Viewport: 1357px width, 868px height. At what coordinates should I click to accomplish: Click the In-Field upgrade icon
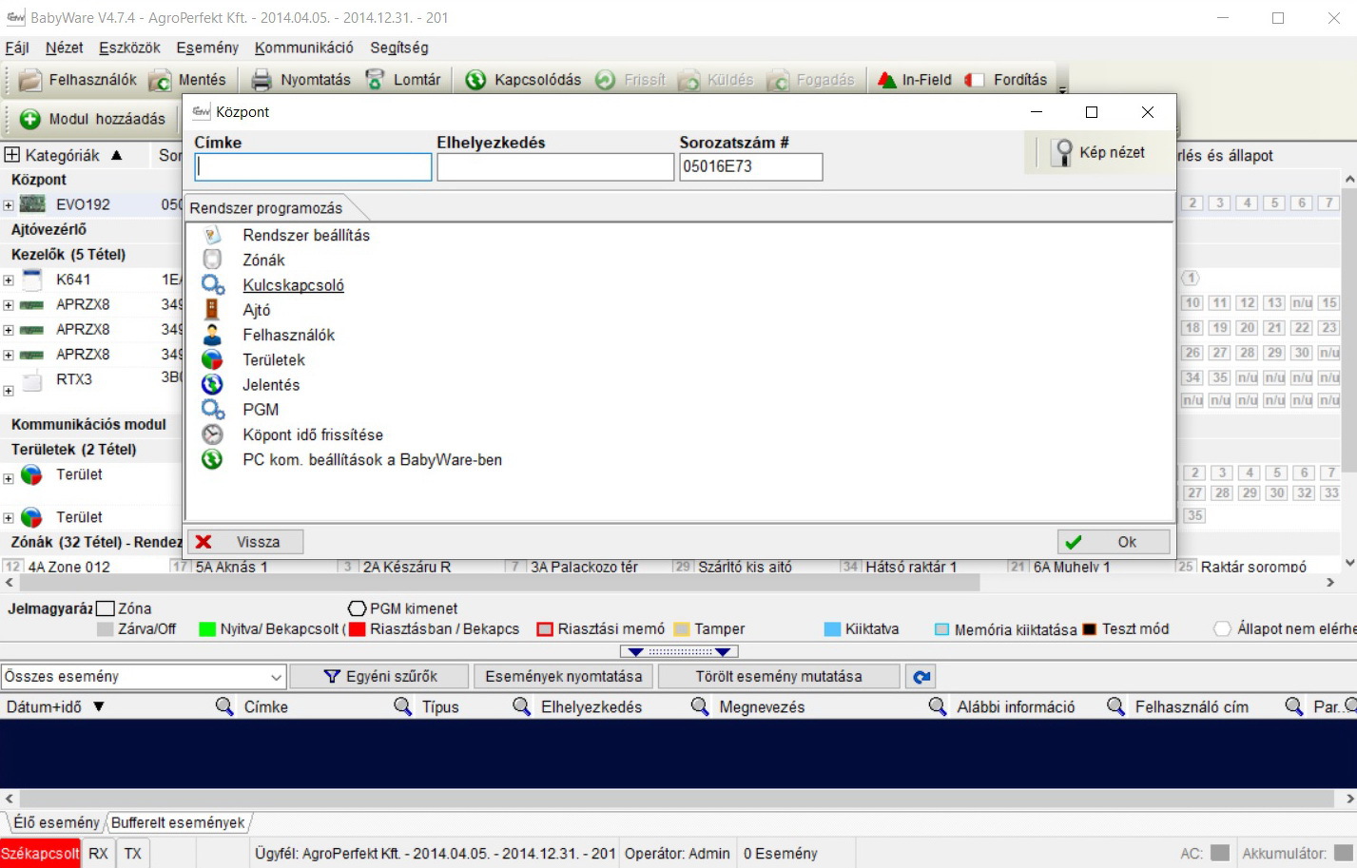[x=887, y=80]
